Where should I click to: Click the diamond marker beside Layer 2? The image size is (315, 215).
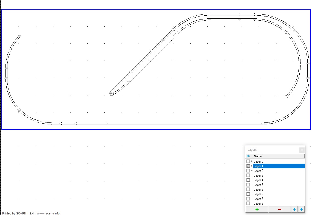pyautogui.click(x=251, y=171)
